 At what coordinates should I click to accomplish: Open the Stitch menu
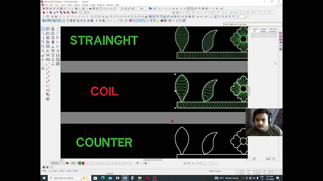[69, 5]
